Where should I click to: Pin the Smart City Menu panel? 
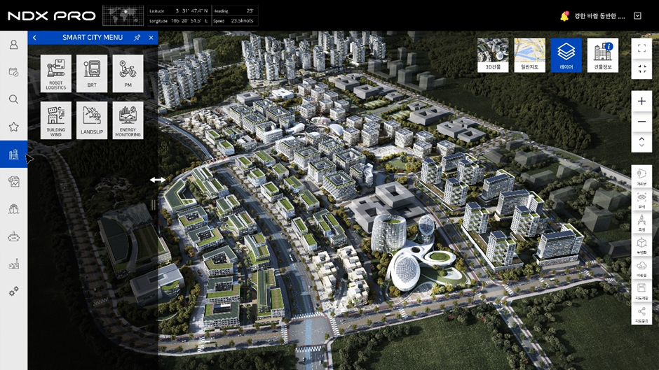point(137,38)
